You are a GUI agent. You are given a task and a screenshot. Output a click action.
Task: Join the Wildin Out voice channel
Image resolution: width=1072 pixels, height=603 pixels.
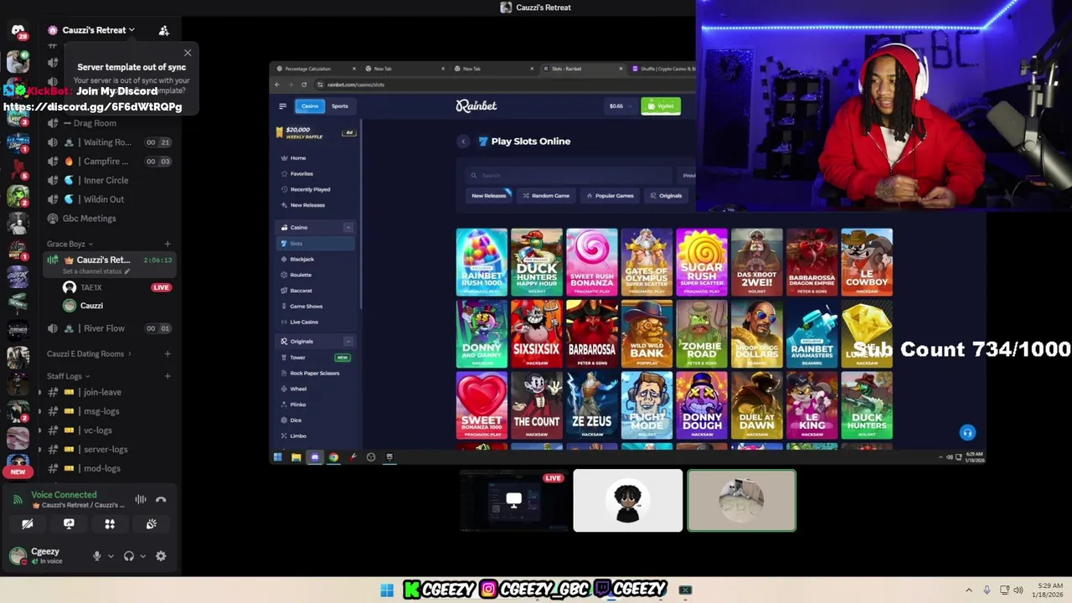click(x=109, y=199)
